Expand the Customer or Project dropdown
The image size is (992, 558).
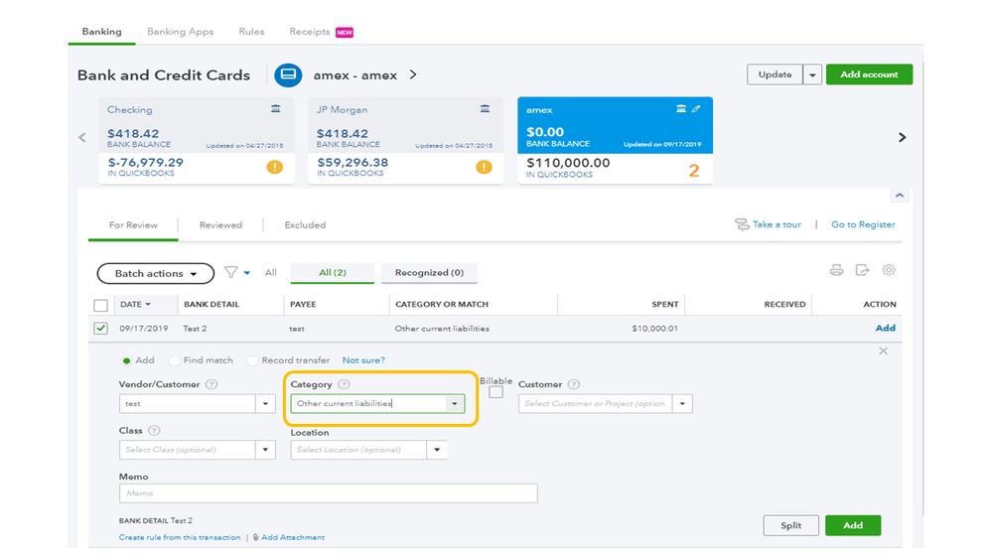[x=682, y=404]
